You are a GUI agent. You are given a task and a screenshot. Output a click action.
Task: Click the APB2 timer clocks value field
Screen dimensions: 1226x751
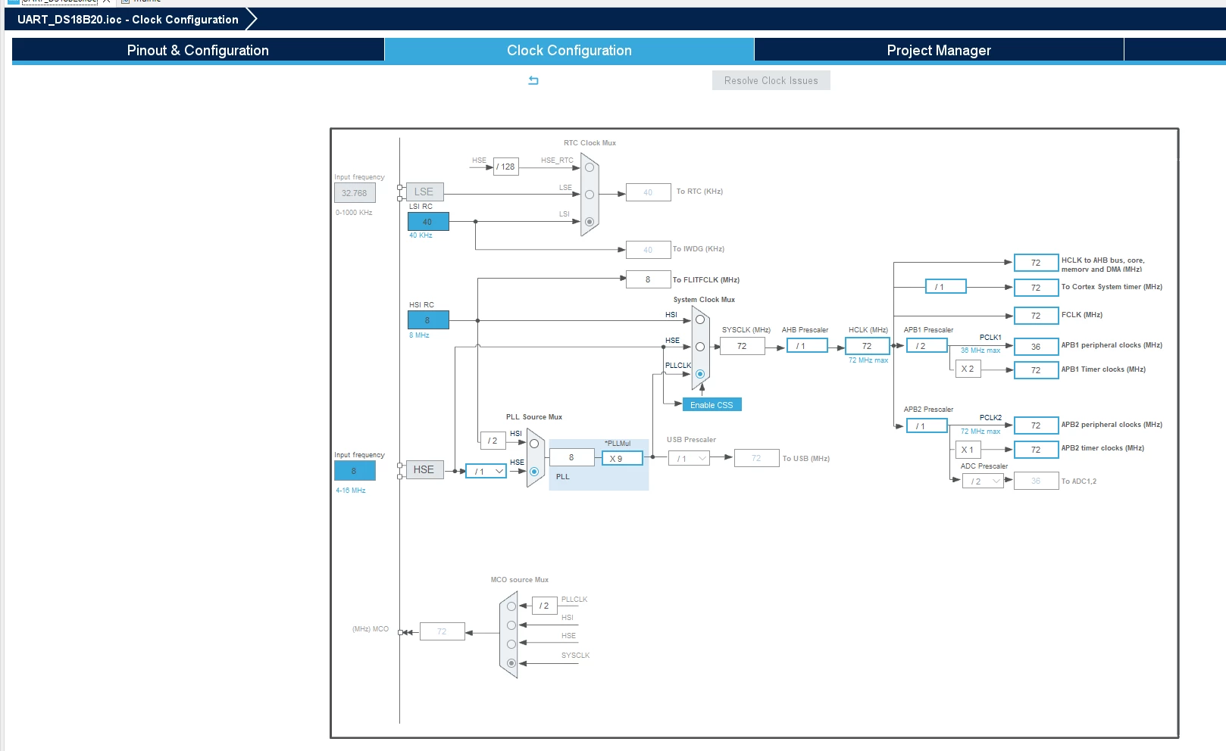tap(1036, 450)
